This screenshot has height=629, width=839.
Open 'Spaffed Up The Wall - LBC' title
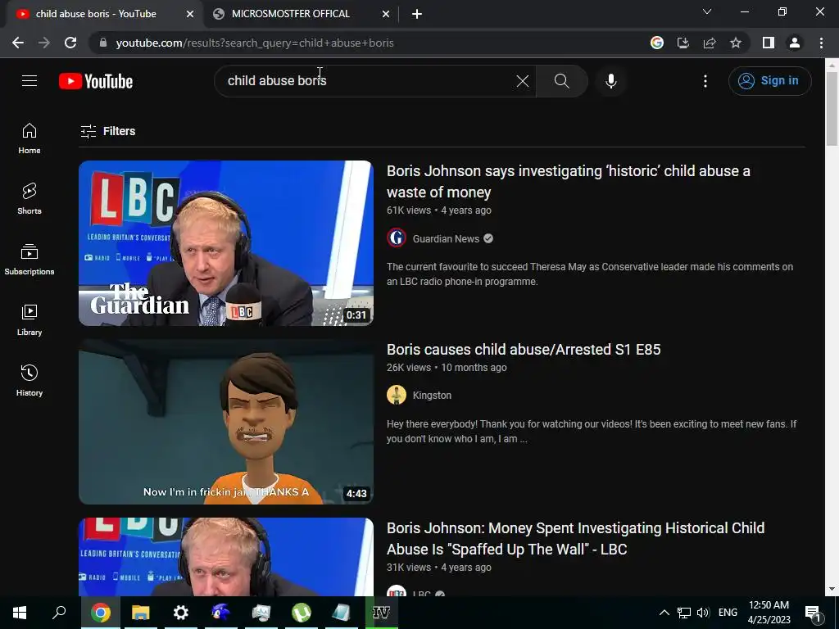coord(576,538)
